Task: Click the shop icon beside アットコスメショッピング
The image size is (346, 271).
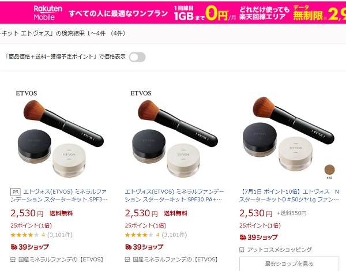Action: click(242, 250)
